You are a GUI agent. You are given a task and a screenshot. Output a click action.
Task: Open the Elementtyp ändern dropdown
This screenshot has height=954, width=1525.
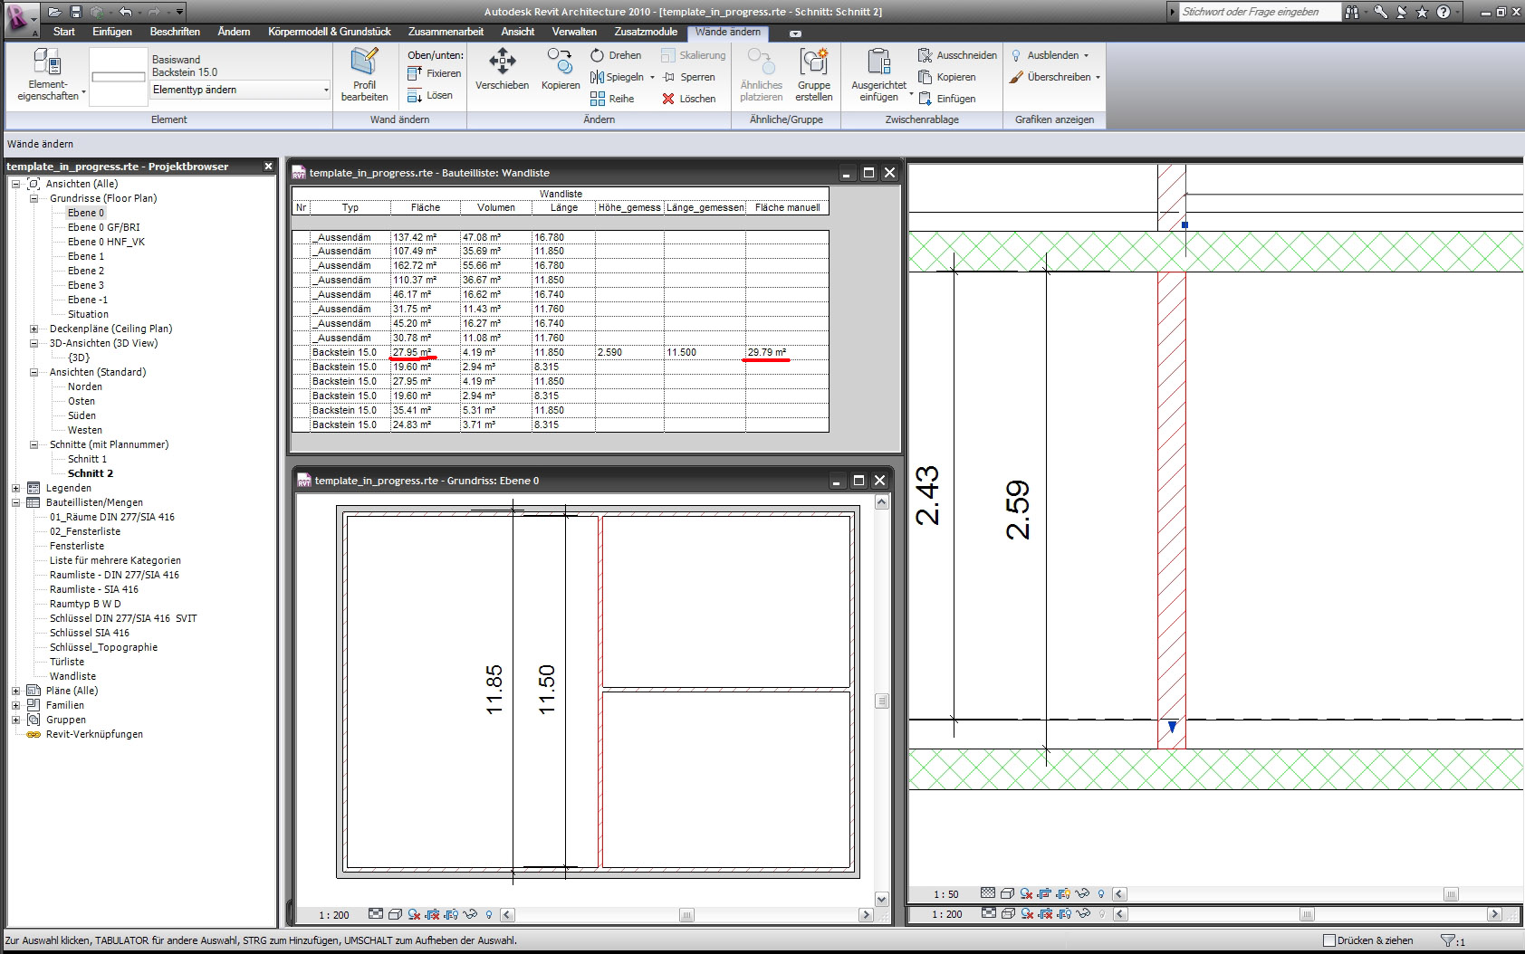(x=240, y=90)
